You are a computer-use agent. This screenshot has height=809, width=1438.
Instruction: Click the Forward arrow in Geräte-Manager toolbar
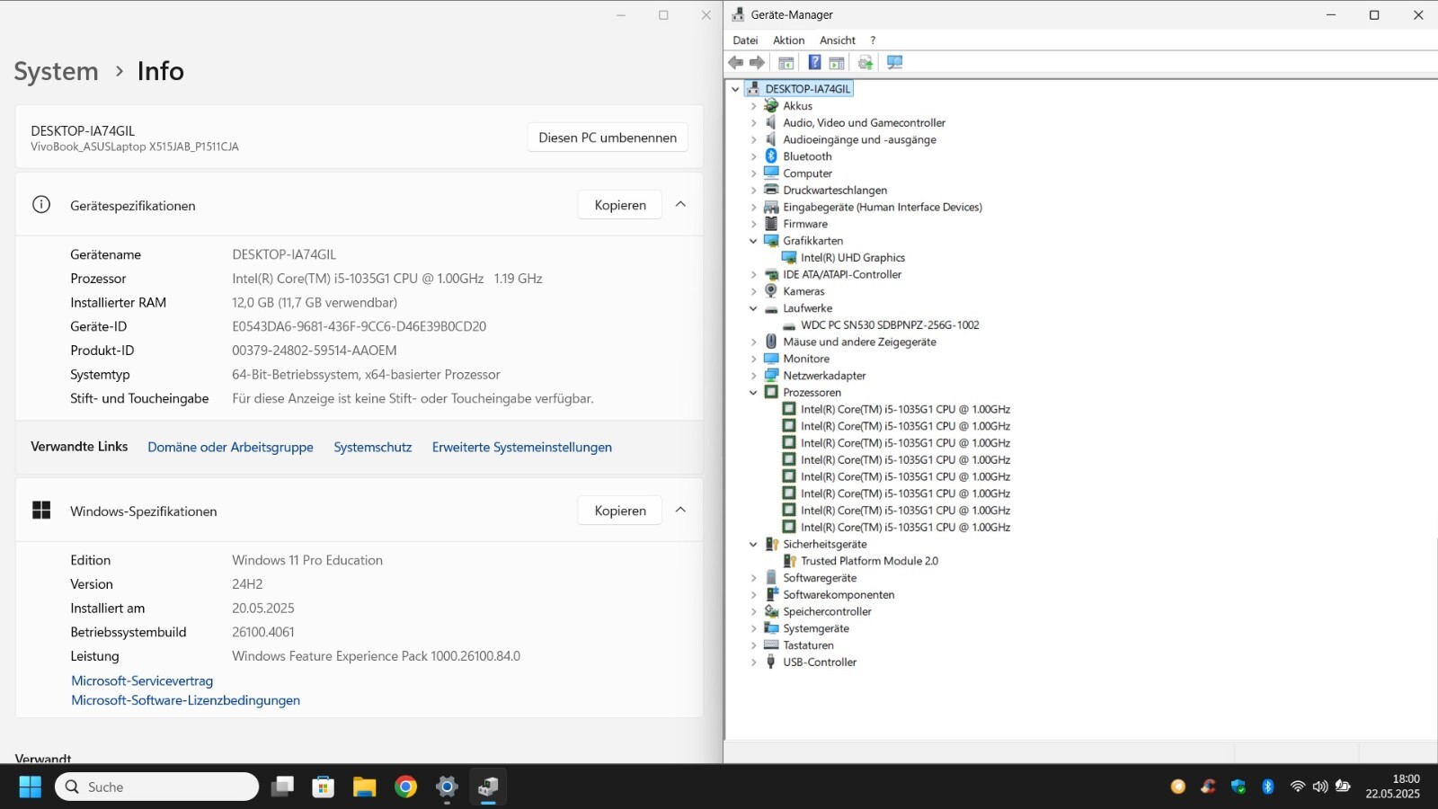758,62
